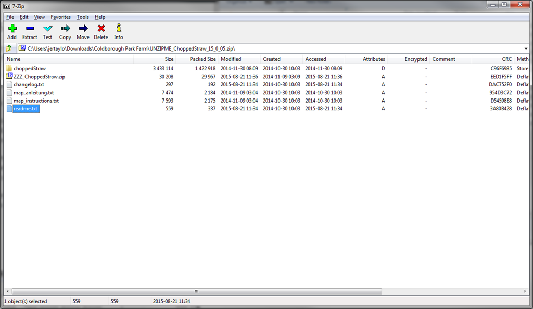
Task: Click the horizontal scrollbar left arrow
Action: tap(8, 291)
